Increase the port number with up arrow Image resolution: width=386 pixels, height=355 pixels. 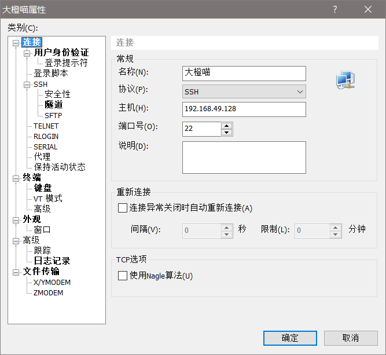tap(226, 126)
